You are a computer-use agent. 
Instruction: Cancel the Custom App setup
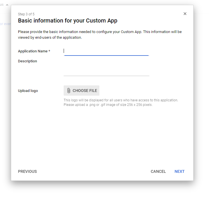[x=158, y=171]
